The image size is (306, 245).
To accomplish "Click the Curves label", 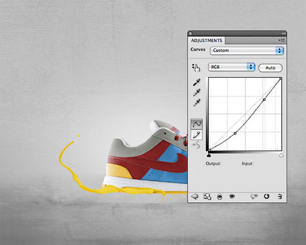I will [198, 50].
